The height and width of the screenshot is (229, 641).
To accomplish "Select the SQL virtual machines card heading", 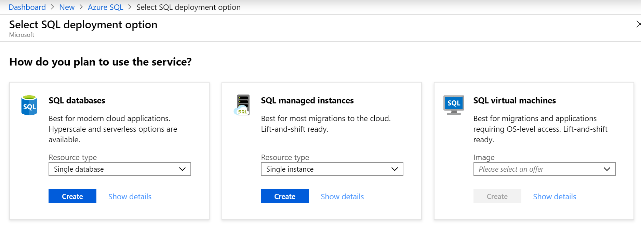I will pos(515,101).
